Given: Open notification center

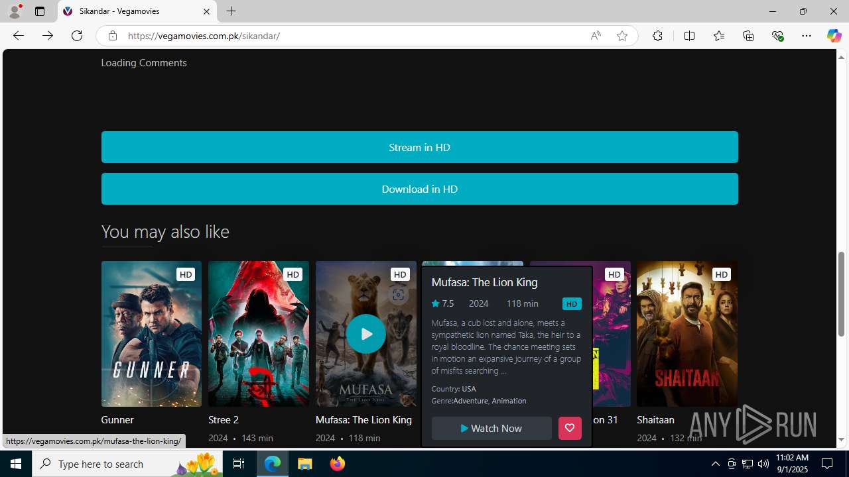Looking at the screenshot, I should [x=827, y=464].
